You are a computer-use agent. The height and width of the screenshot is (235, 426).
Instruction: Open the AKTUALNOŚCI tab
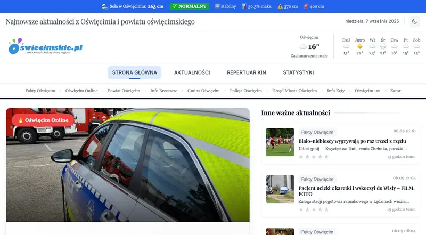coord(192,72)
